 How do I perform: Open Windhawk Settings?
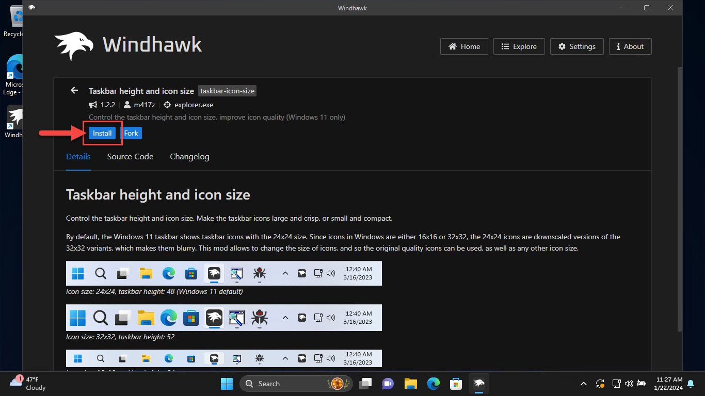(576, 46)
